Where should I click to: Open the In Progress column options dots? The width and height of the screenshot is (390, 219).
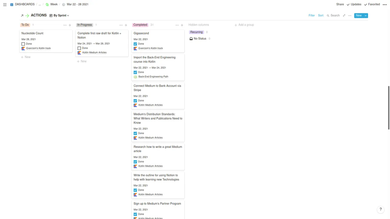point(121,25)
